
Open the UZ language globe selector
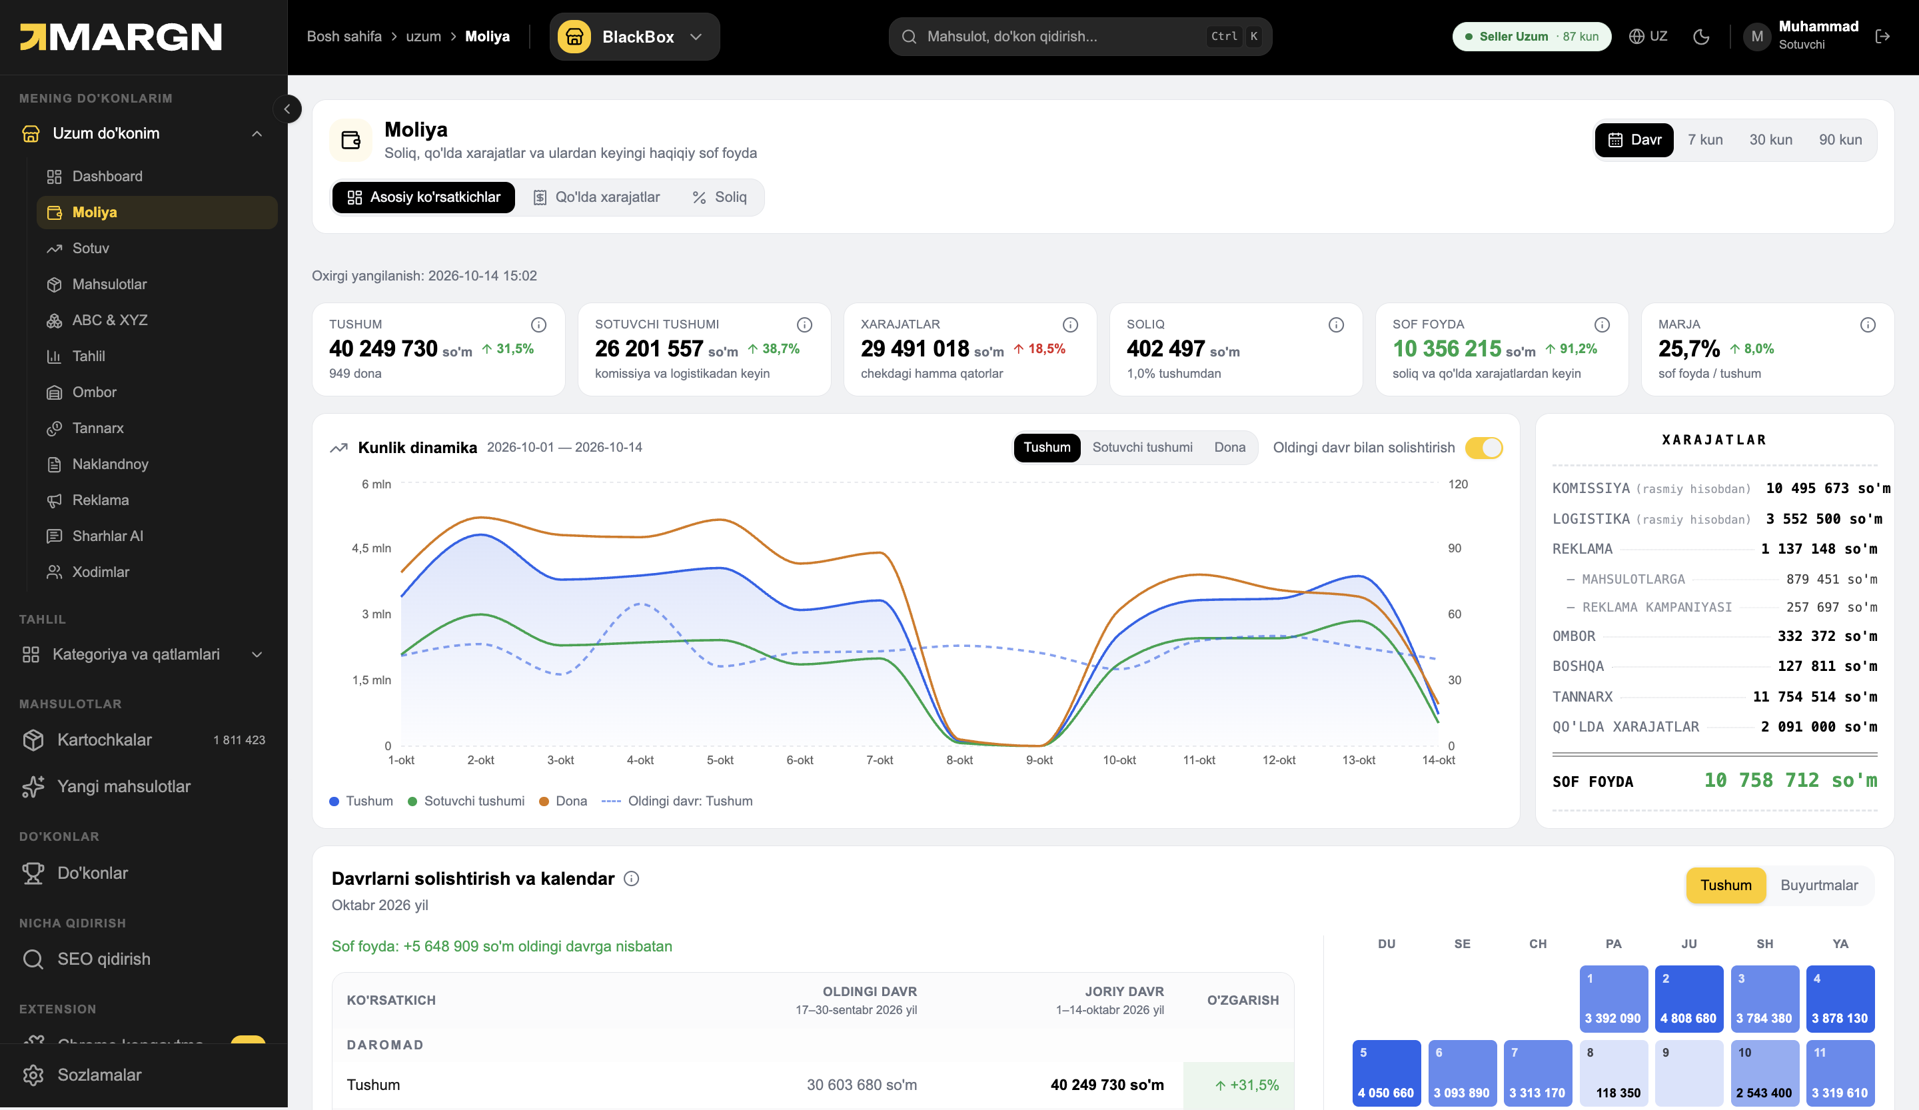1648,37
